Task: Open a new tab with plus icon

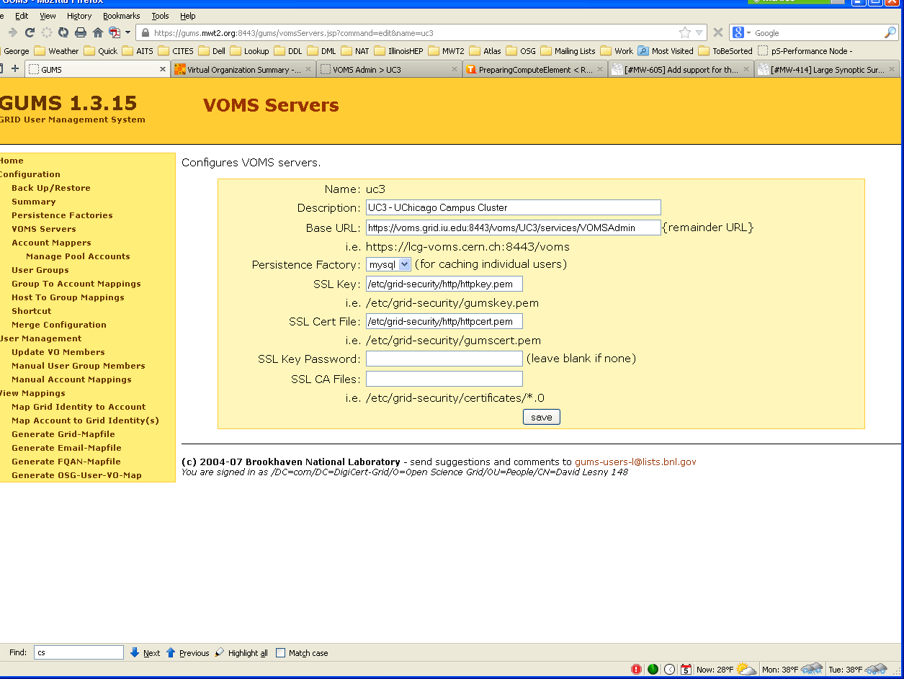Action: coord(14,69)
